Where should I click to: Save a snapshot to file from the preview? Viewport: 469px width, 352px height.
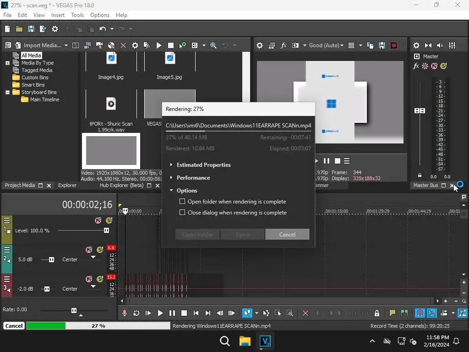click(x=382, y=45)
